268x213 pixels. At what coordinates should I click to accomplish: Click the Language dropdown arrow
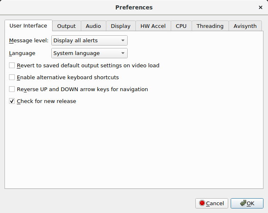pos(123,53)
